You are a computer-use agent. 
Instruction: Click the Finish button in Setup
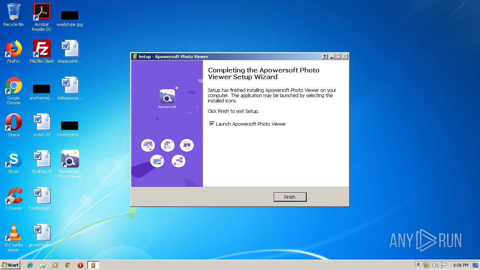[290, 197]
